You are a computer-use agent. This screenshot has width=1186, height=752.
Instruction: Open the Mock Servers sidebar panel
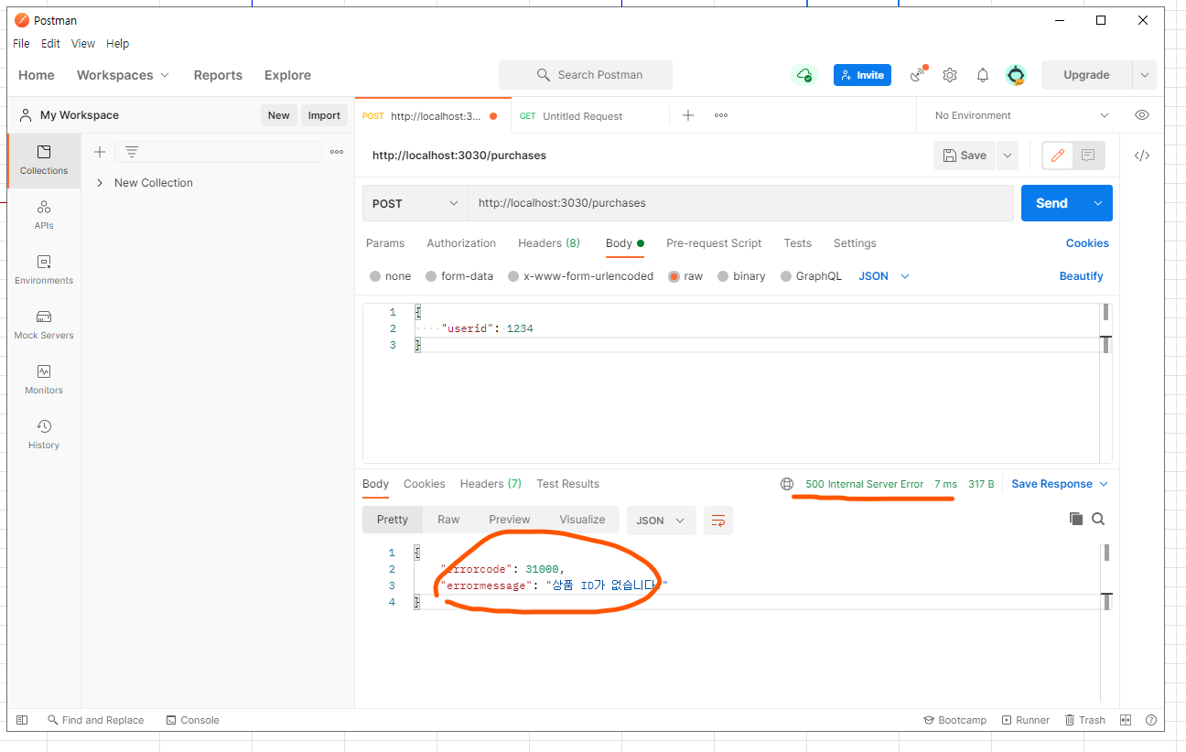[44, 325]
